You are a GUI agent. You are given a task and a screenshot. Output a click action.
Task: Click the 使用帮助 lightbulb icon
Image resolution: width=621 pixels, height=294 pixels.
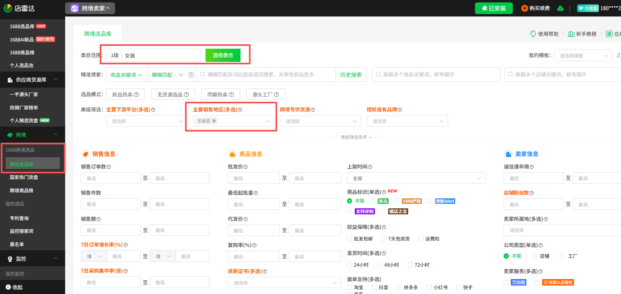[x=533, y=34]
